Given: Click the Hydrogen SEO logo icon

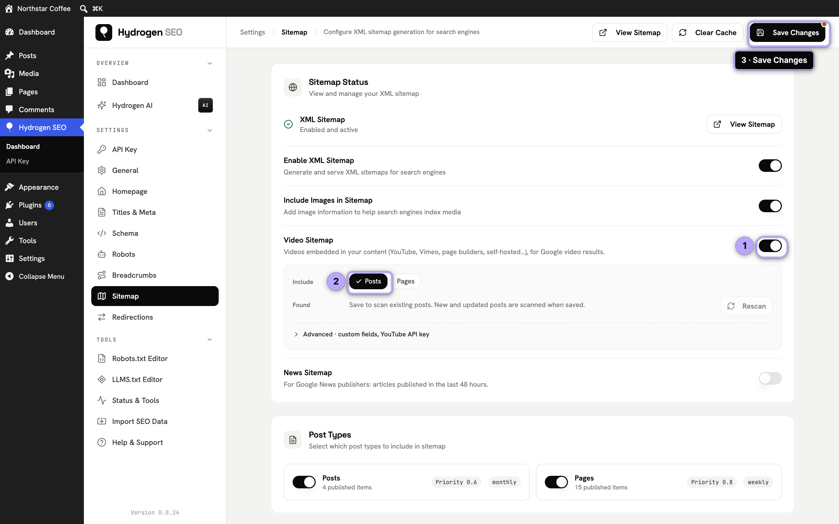Looking at the screenshot, I should 104,32.
